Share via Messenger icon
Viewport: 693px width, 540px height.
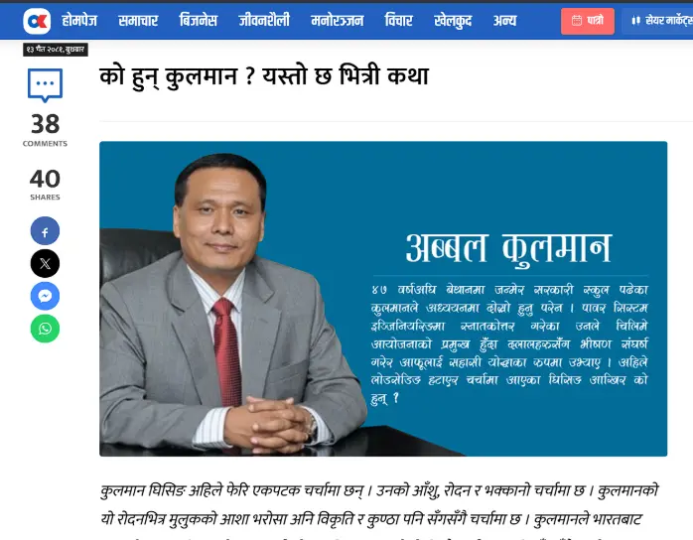[45, 296]
